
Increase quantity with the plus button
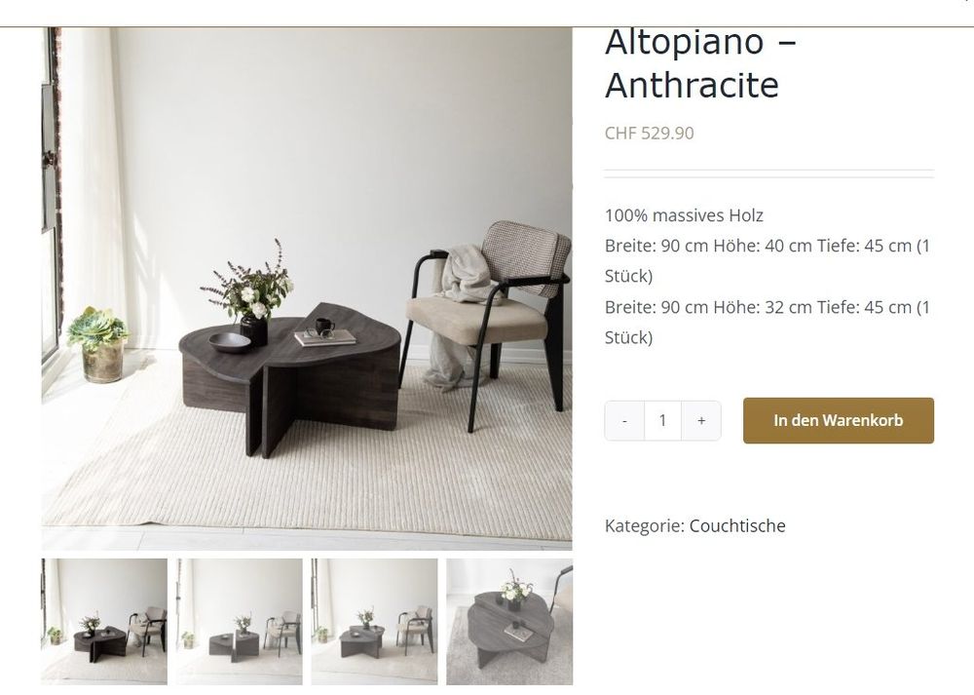[701, 421]
